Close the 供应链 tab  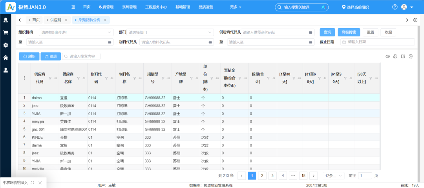(66, 20)
